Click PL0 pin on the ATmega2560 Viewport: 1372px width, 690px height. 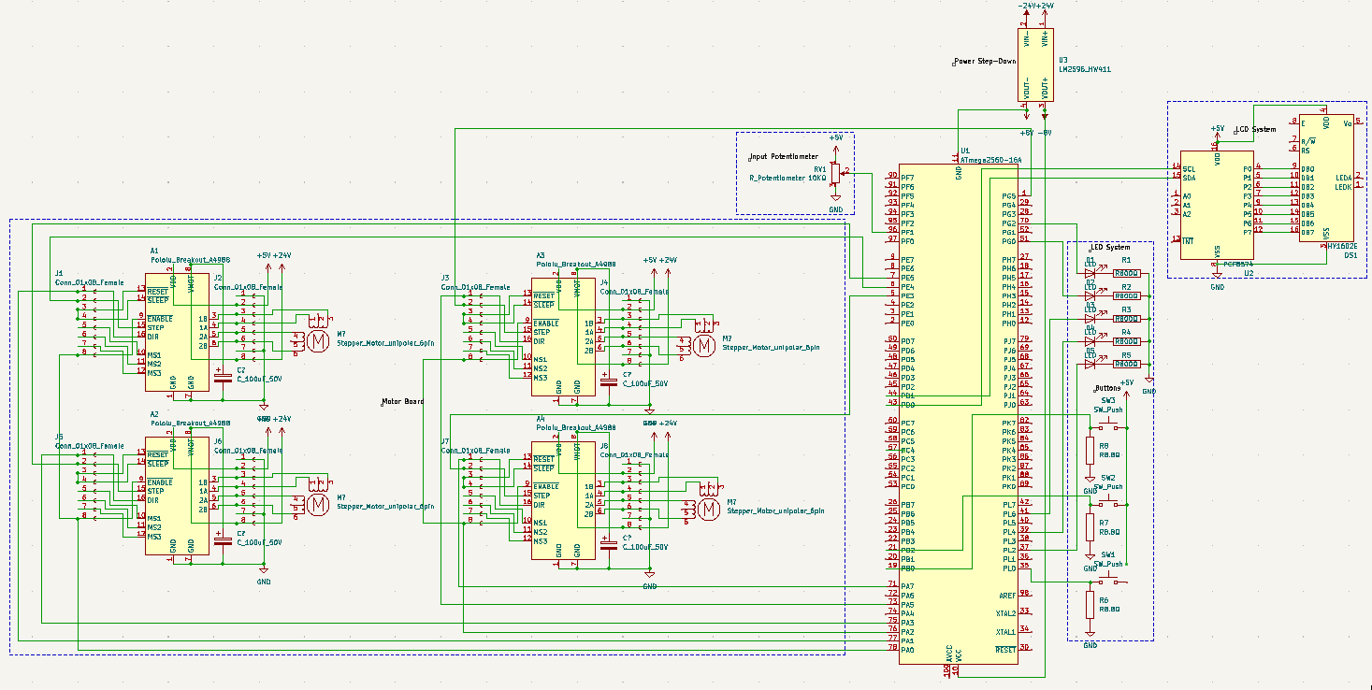pyautogui.click(x=1009, y=568)
